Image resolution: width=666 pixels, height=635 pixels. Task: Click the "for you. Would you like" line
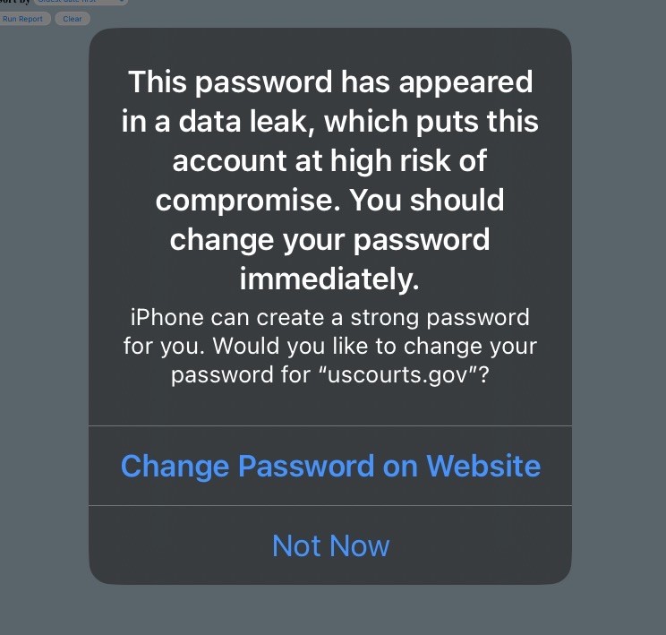tap(330, 346)
